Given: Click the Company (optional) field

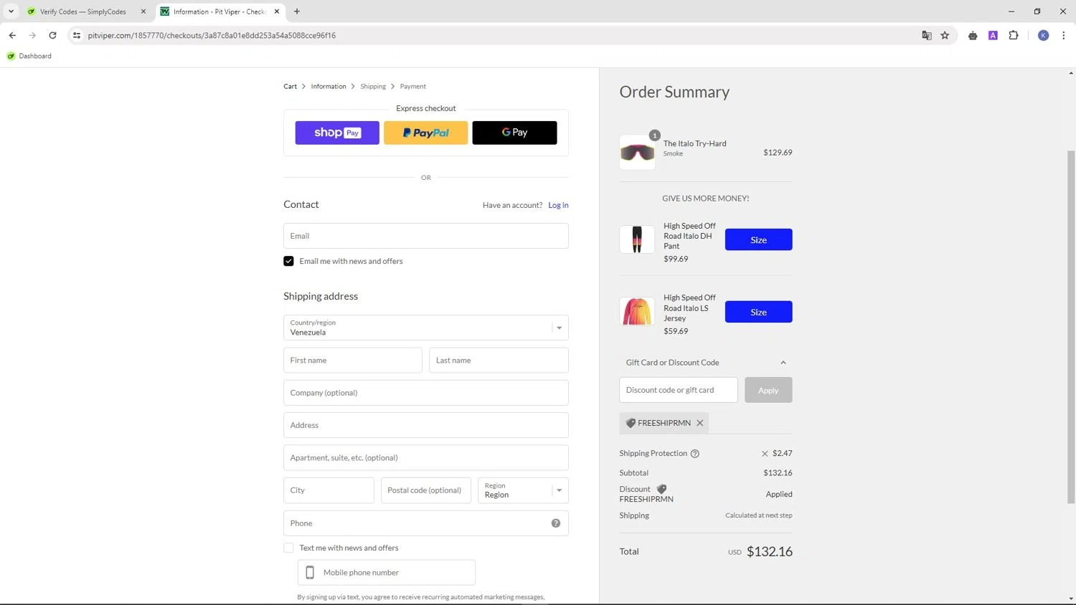Looking at the screenshot, I should pos(426,393).
